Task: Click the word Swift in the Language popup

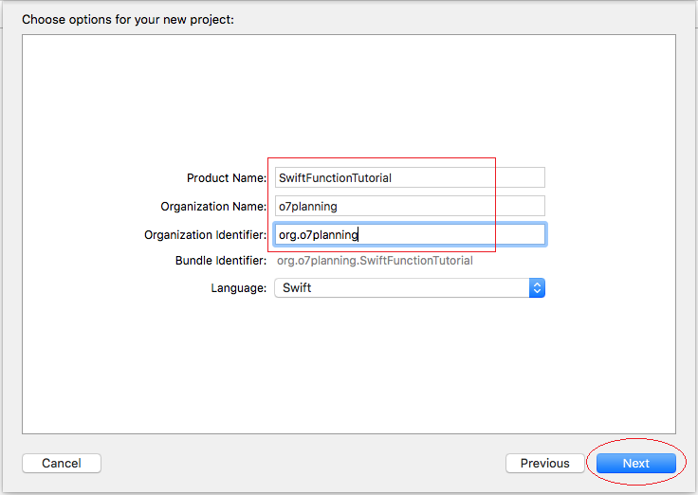Action: (297, 288)
